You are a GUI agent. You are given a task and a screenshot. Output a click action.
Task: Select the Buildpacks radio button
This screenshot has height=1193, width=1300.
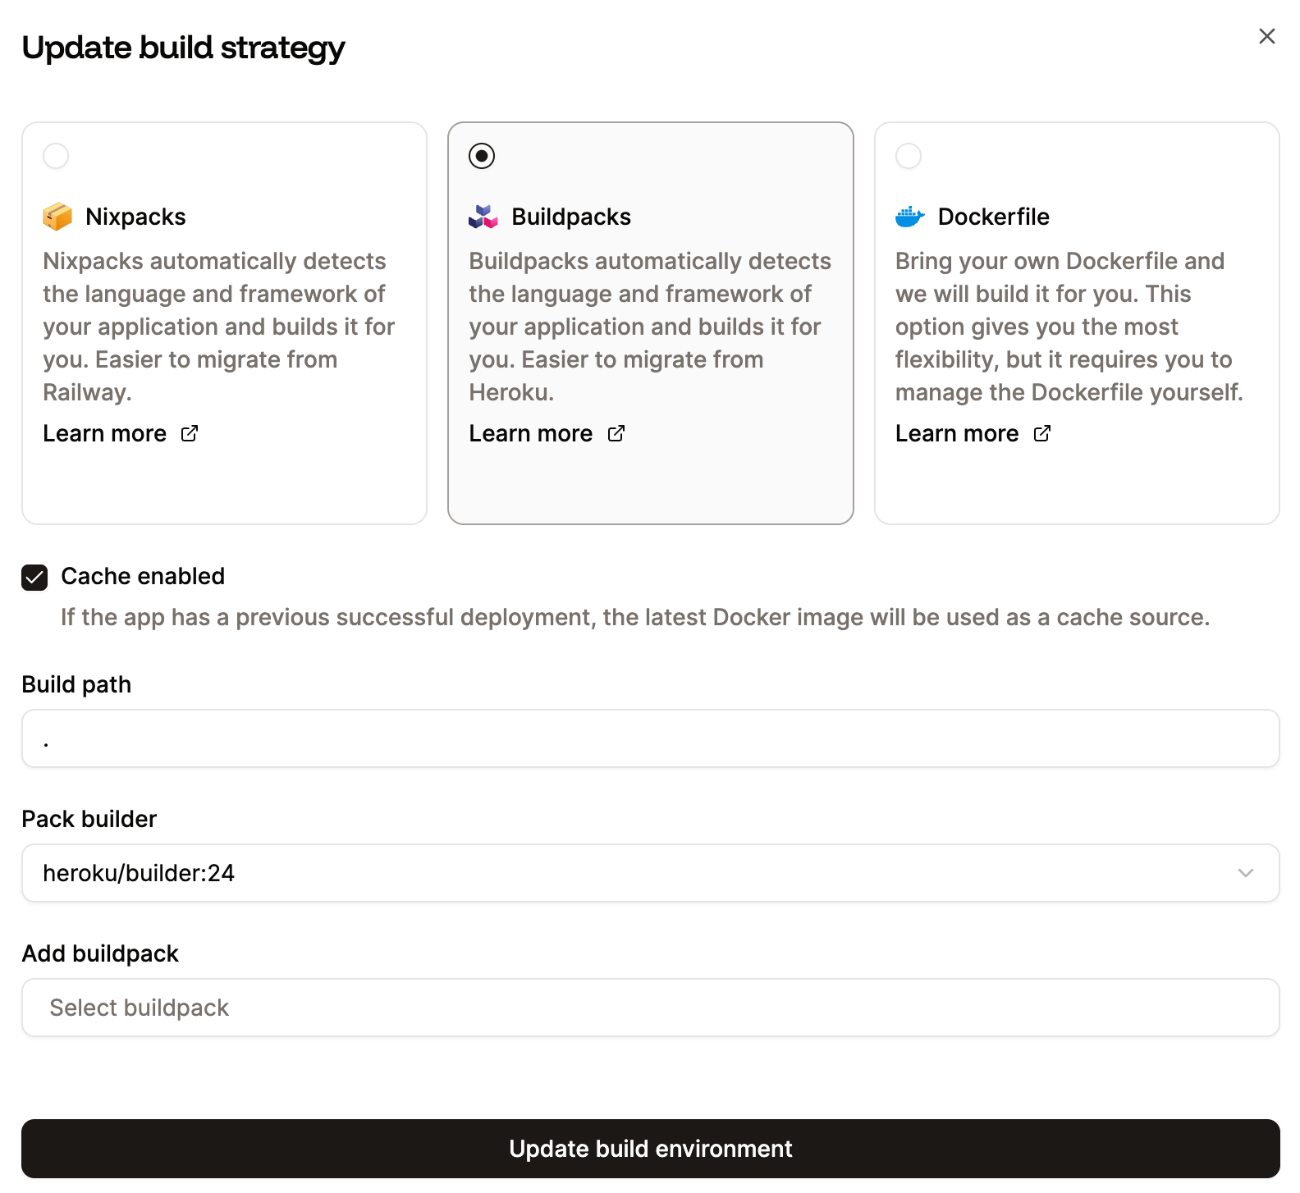(x=482, y=156)
